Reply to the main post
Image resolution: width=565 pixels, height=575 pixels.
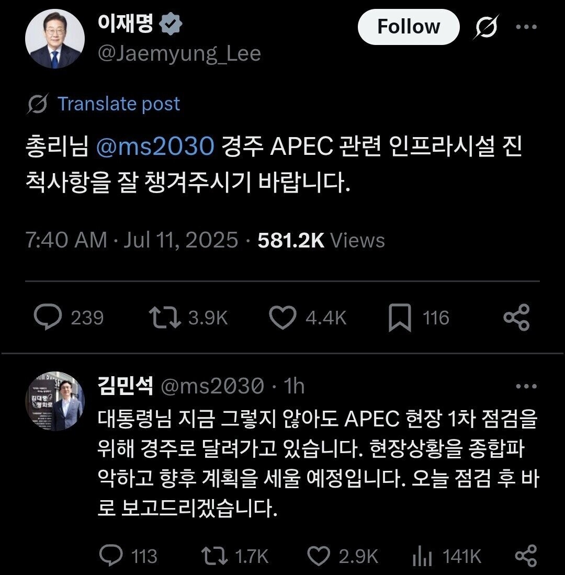48,318
